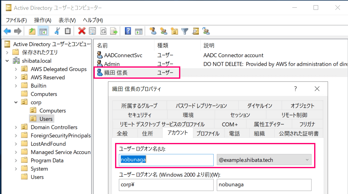This screenshot has width=348, height=194.
Task: Toggle console tree show/hide icon
Action: click(43, 31)
